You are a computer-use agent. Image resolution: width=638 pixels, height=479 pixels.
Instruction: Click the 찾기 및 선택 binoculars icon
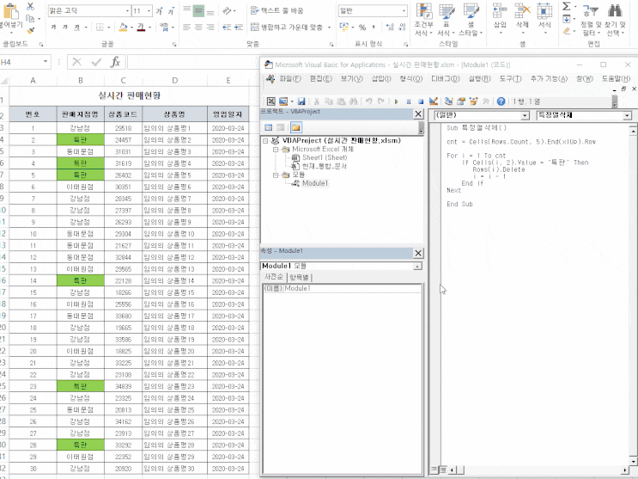click(615, 11)
